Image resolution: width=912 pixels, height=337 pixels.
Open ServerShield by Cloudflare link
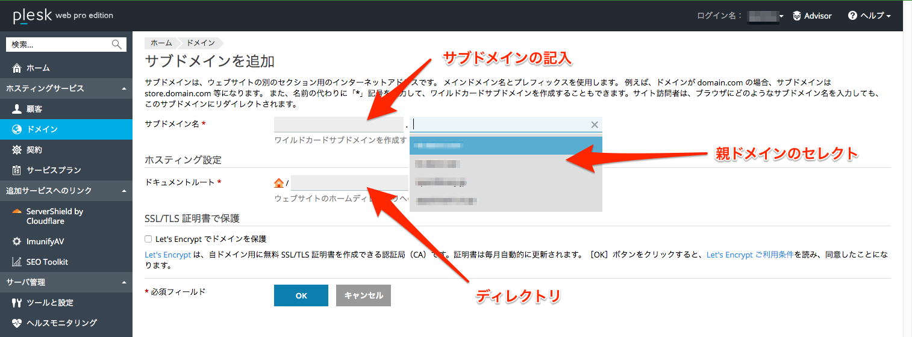click(x=54, y=216)
